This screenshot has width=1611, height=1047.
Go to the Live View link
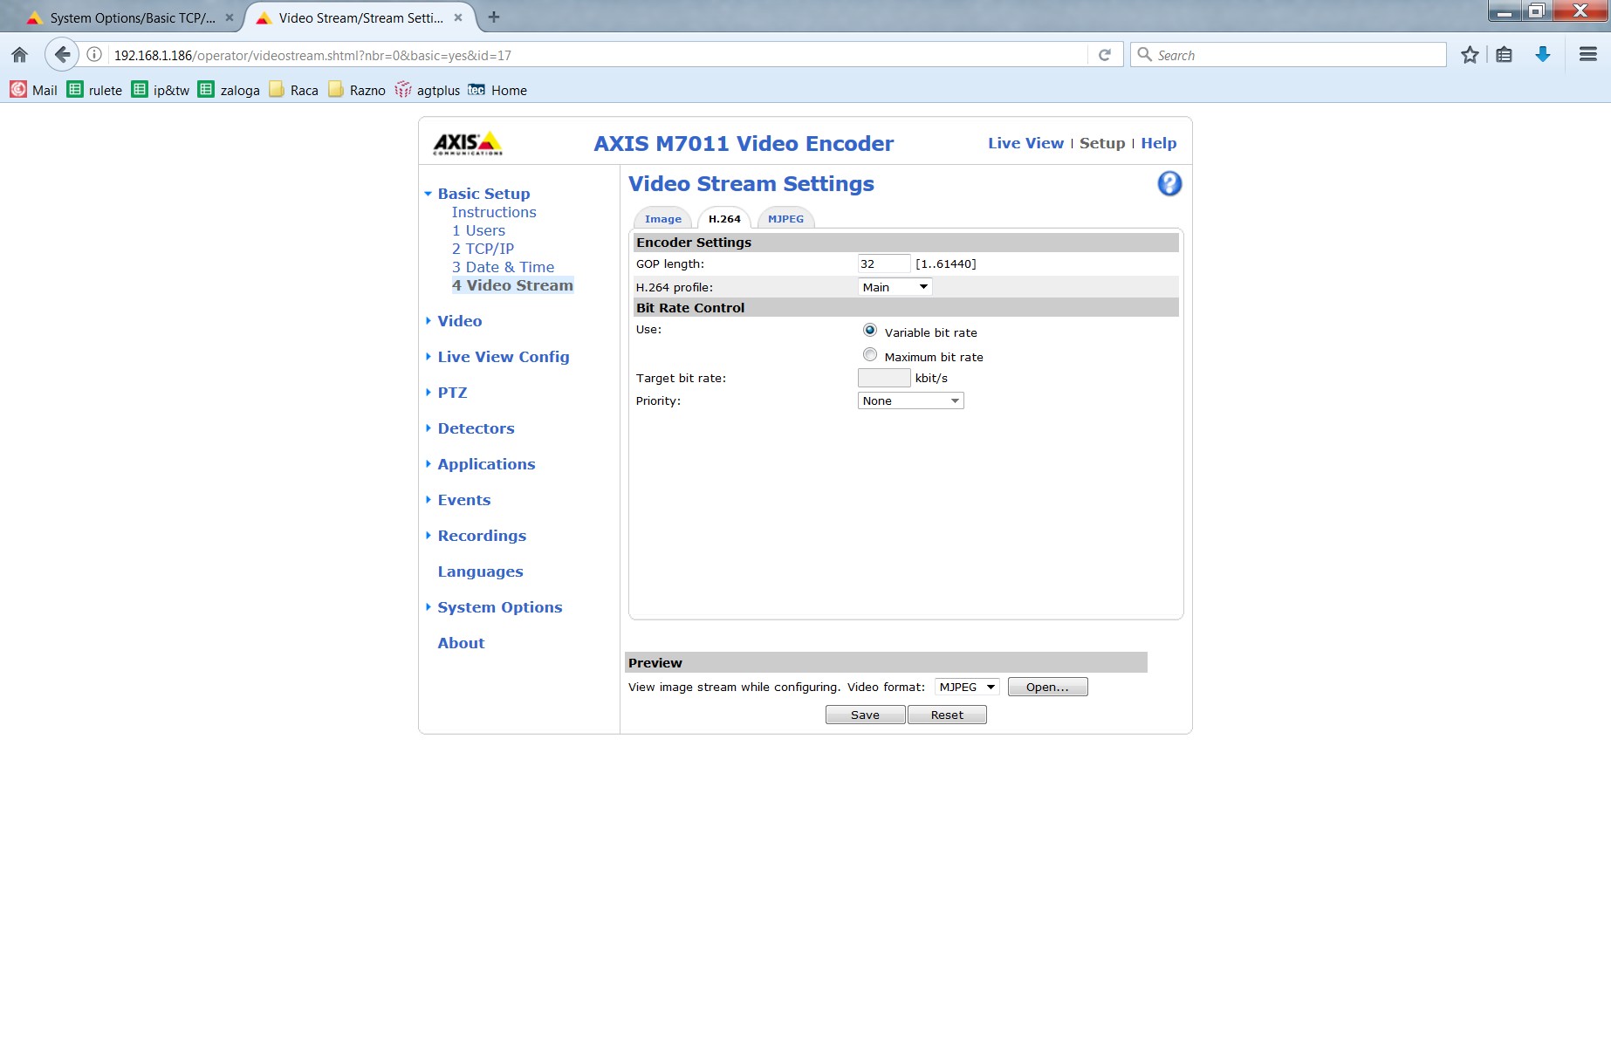coord(1025,143)
